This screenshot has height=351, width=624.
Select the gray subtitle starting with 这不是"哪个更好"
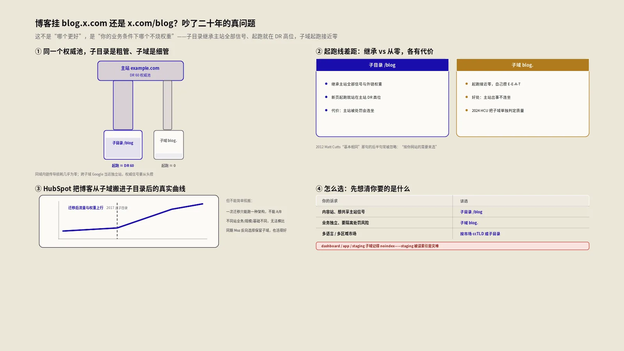[x=186, y=36]
